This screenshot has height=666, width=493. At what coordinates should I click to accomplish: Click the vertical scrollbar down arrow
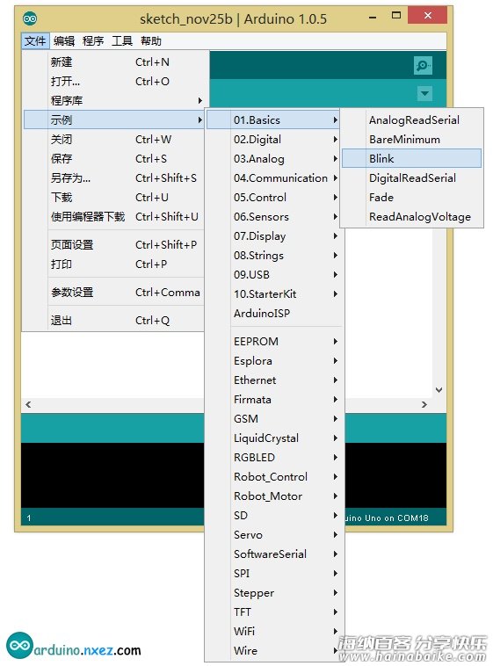click(x=439, y=389)
